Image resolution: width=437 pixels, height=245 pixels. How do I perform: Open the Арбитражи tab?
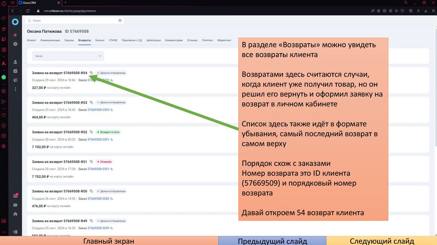[x=154, y=40]
